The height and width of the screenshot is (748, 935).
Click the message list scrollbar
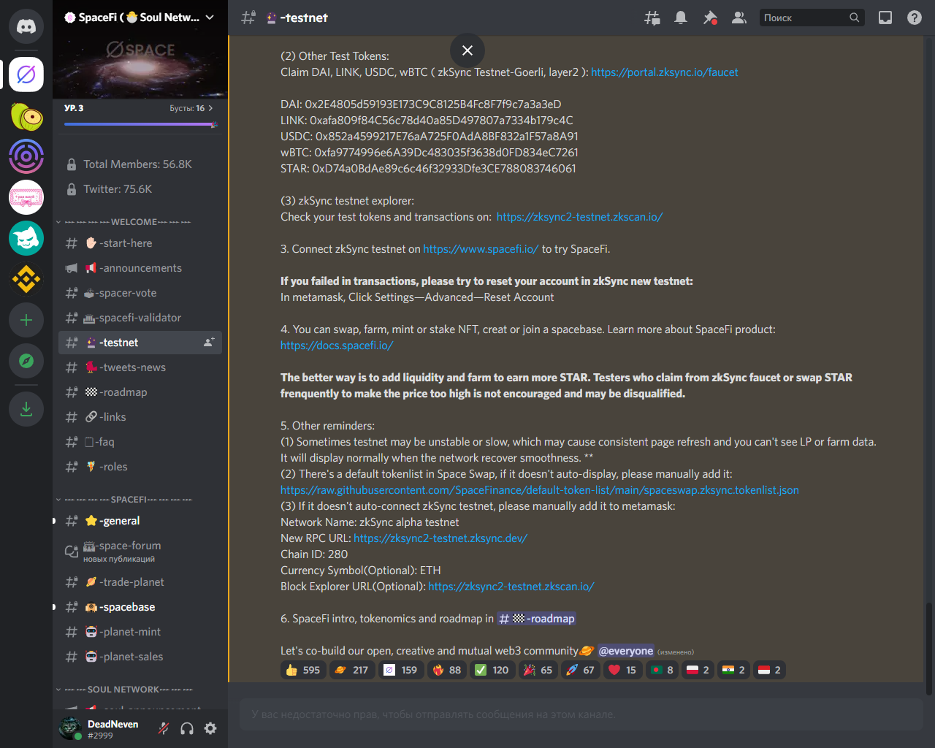click(x=929, y=649)
